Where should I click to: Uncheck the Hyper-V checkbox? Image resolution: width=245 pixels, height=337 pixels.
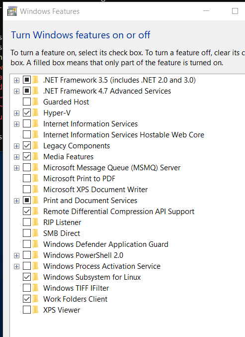point(27,112)
